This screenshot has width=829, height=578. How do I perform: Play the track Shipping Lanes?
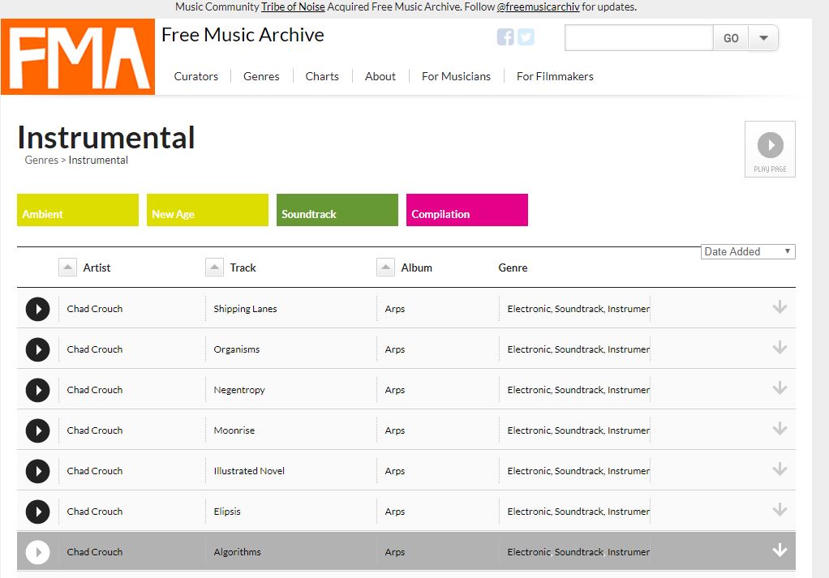(37, 309)
